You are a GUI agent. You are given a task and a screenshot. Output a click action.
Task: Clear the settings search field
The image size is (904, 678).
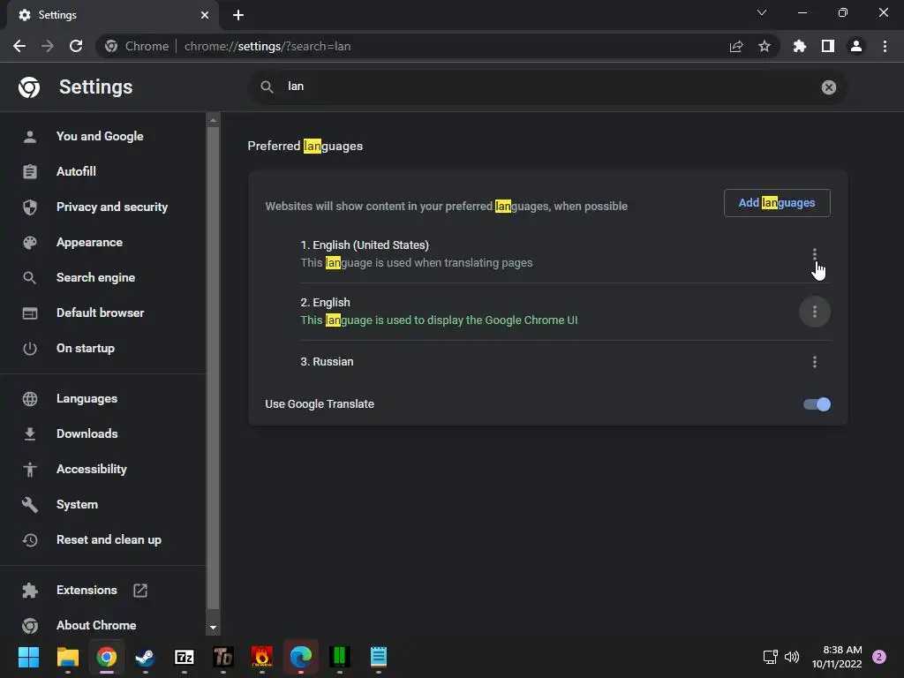(x=828, y=87)
